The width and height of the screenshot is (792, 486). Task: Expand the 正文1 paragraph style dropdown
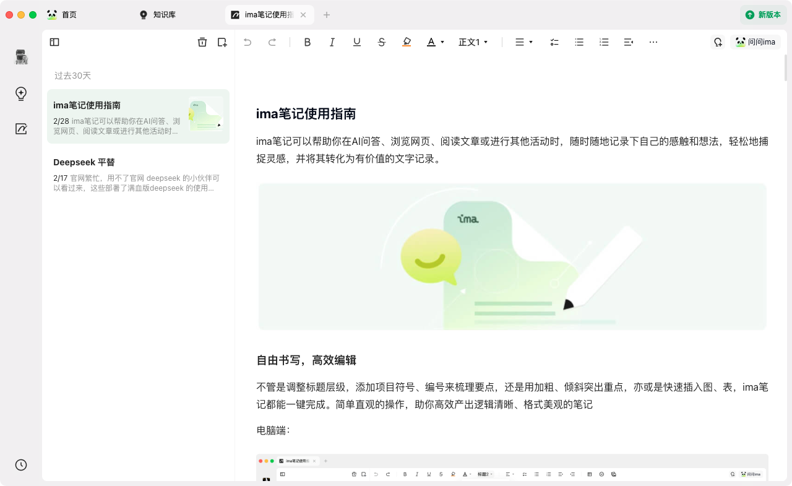(473, 42)
